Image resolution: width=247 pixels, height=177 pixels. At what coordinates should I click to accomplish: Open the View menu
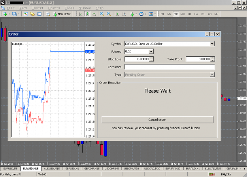23,8
